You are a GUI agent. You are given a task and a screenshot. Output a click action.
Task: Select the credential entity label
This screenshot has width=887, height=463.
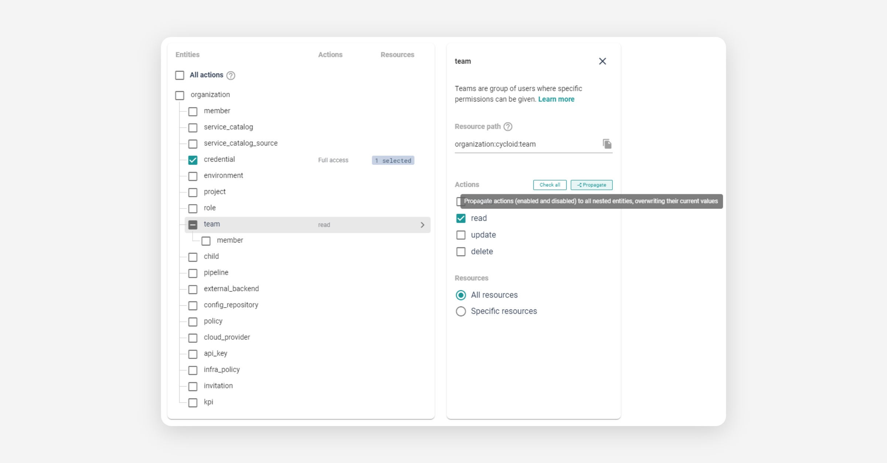pos(219,159)
